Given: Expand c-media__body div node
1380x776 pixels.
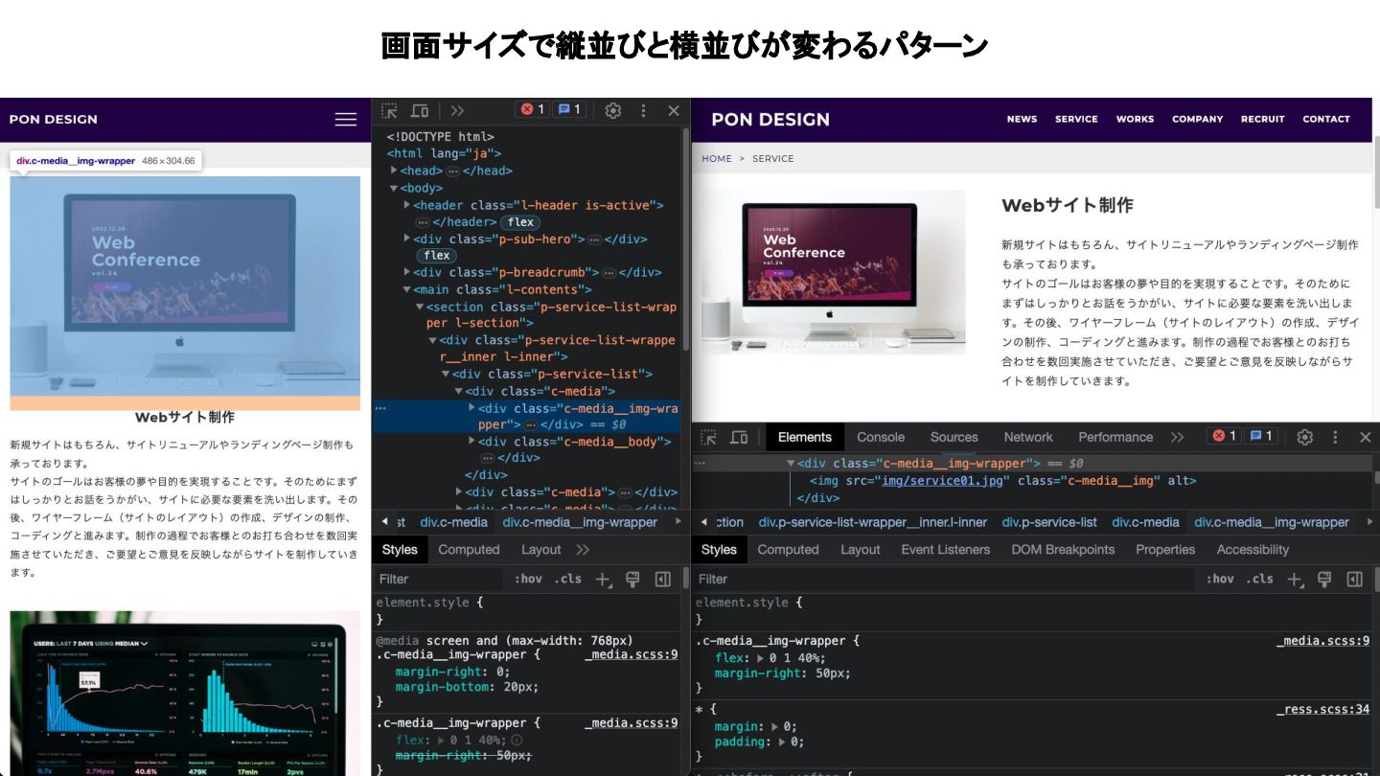Looking at the screenshot, I should point(471,442).
